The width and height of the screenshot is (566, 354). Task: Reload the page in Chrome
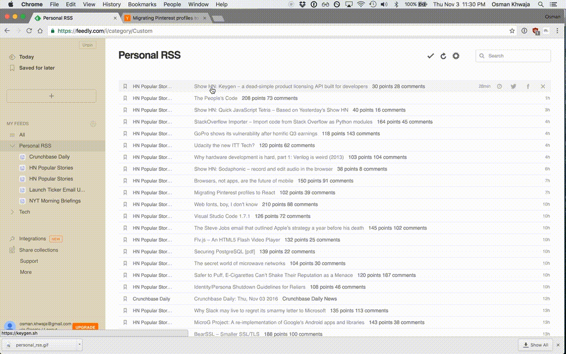click(x=29, y=31)
